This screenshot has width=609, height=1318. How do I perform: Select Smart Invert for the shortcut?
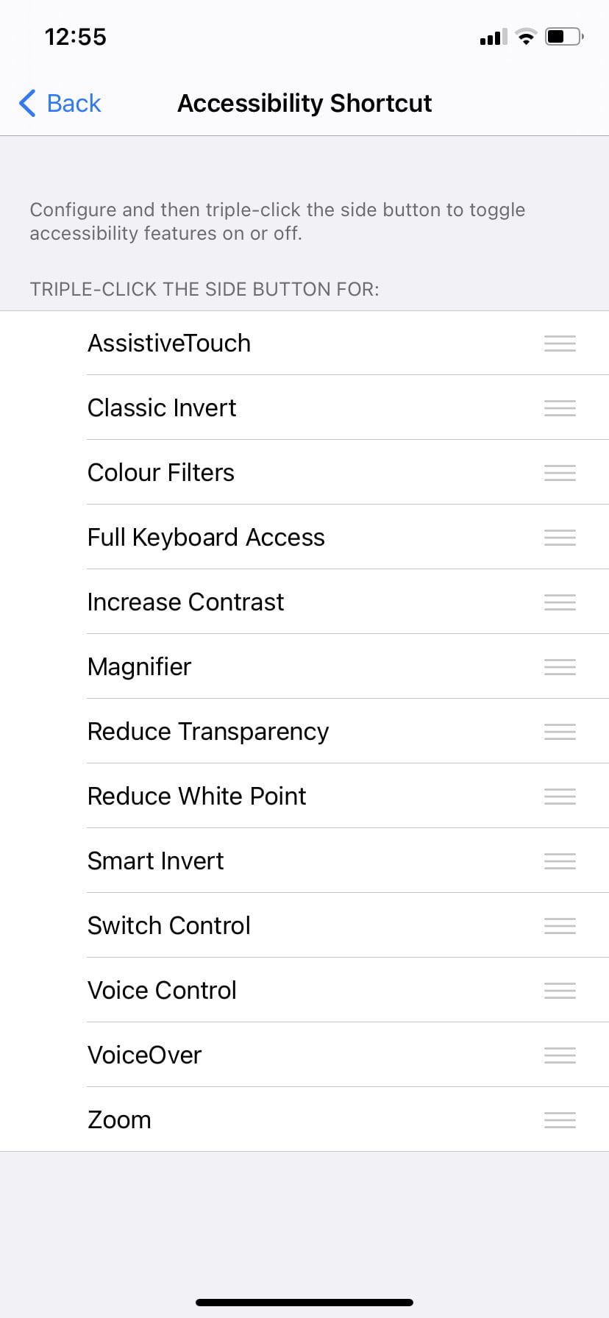tap(156, 861)
